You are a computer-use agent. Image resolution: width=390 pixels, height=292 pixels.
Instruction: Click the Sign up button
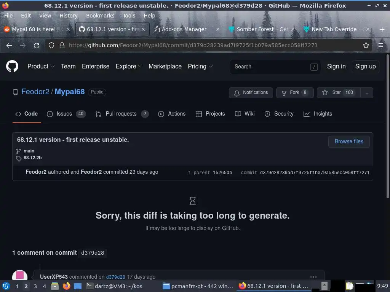365,67
